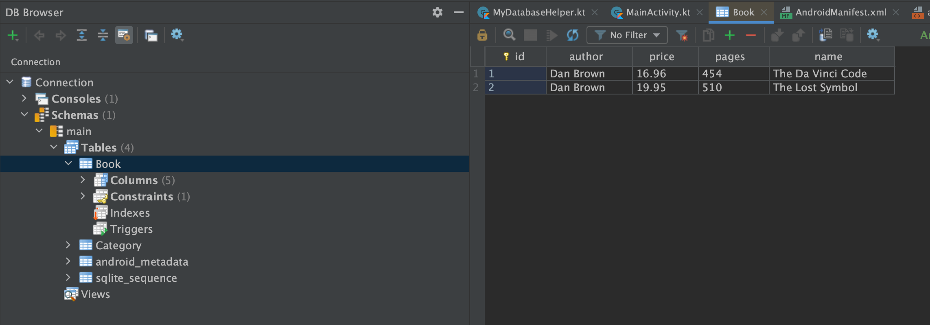The height and width of the screenshot is (325, 930).
Task: Click the open value editor icon
Action: (847, 35)
